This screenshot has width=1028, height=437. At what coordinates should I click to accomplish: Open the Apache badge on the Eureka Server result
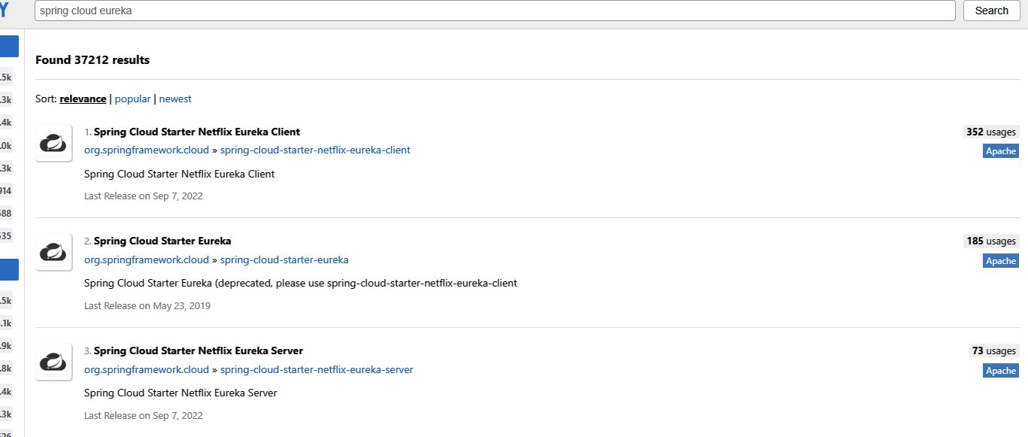click(1000, 370)
